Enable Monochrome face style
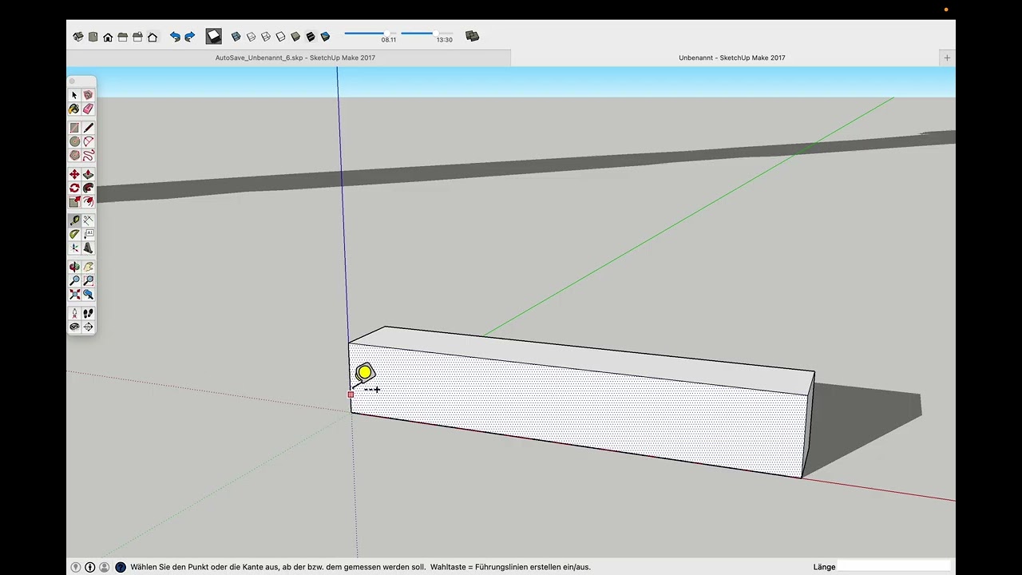Viewport: 1022px width, 575px height. 325,37
